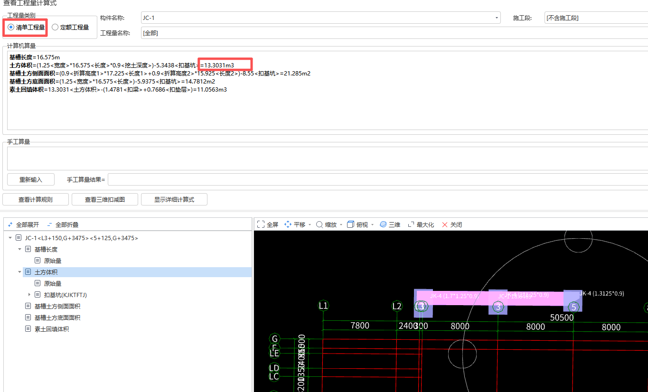Click the 7800 dimension text
648x392 pixels.
pos(360,326)
